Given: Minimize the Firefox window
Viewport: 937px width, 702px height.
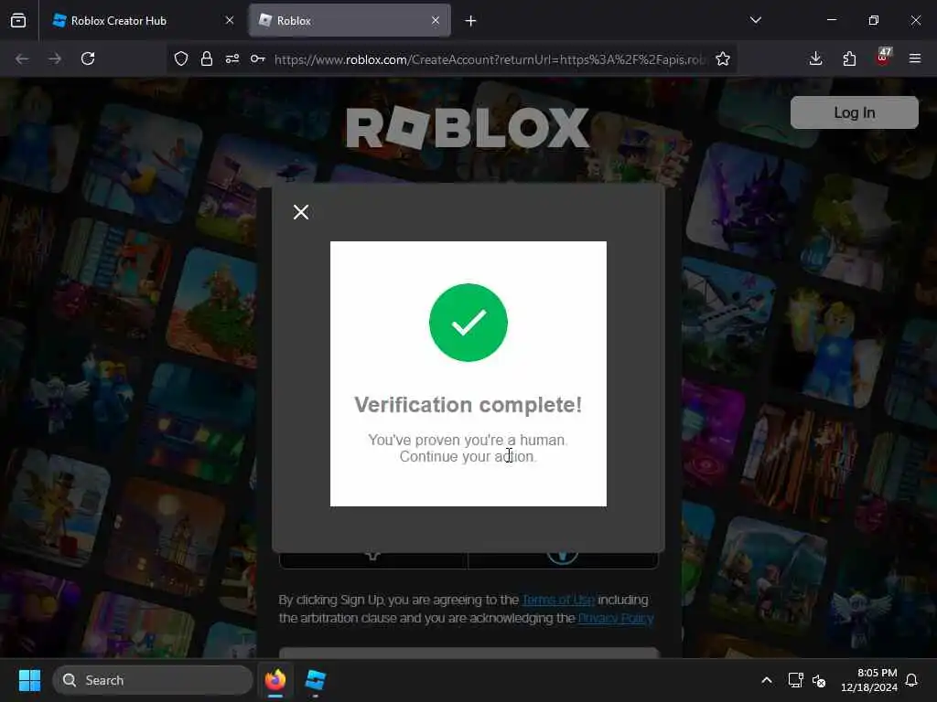Looking at the screenshot, I should 831,20.
